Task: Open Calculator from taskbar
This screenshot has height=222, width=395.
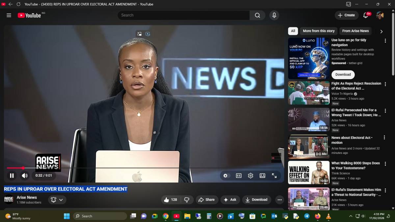Action: point(209,216)
